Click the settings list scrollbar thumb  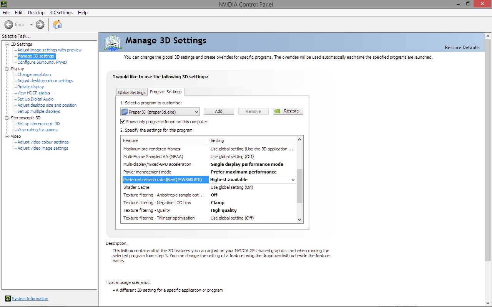point(300,186)
